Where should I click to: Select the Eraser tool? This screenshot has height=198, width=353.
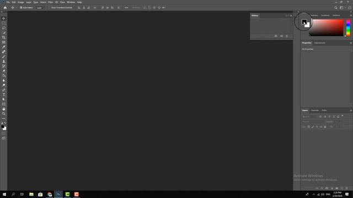[x=4, y=71]
